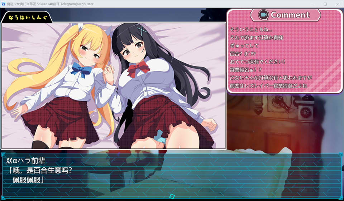Image resolution: width=344 pixels, height=201 pixels.
Task: Click the comment starting with 乙女にそんな
Action: (x=271, y=78)
